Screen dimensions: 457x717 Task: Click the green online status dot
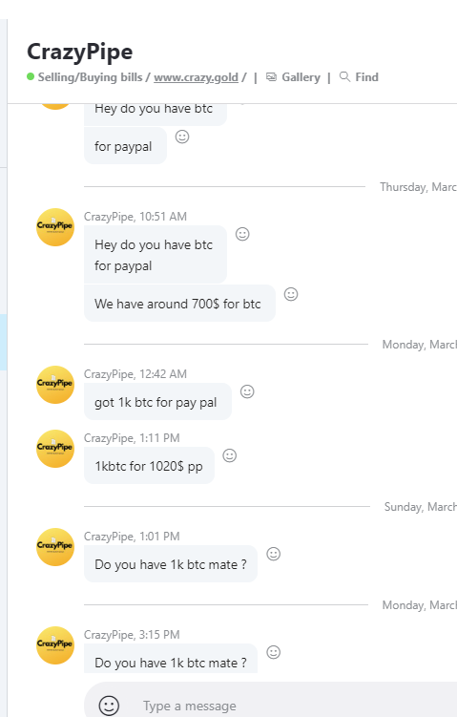[31, 76]
